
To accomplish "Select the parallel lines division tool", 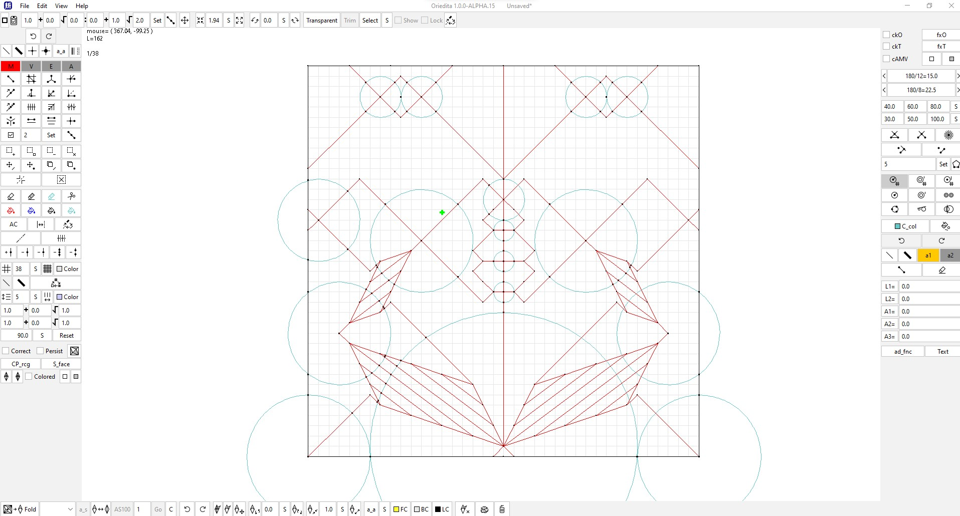I will tap(31, 107).
